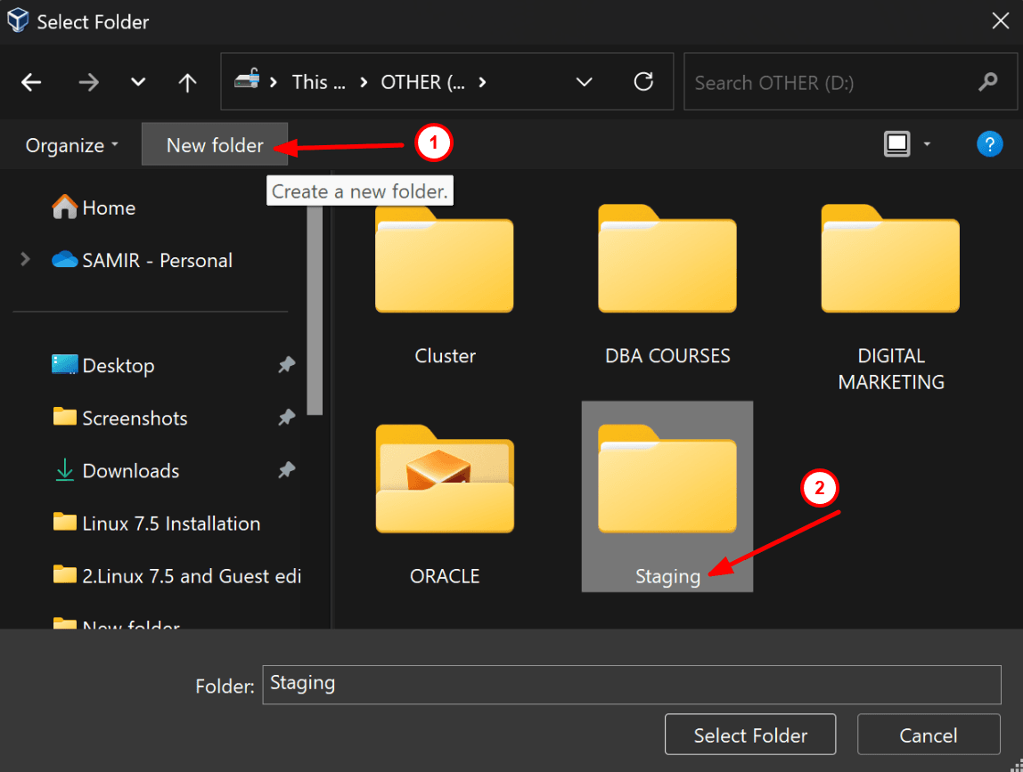Open the view options dropdown arrow

pyautogui.click(x=927, y=143)
